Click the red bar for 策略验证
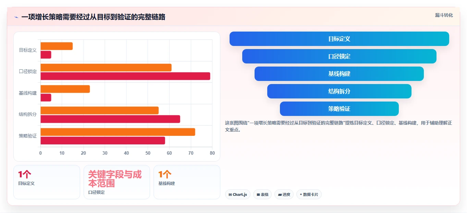The width and height of the screenshot is (467, 213). pyautogui.click(x=103, y=140)
